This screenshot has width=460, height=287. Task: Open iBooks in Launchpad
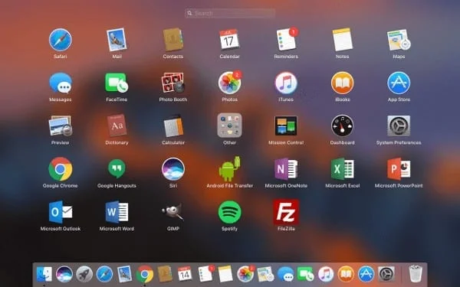tap(343, 83)
